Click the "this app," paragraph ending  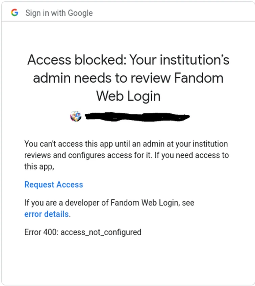pyautogui.click(x=39, y=167)
